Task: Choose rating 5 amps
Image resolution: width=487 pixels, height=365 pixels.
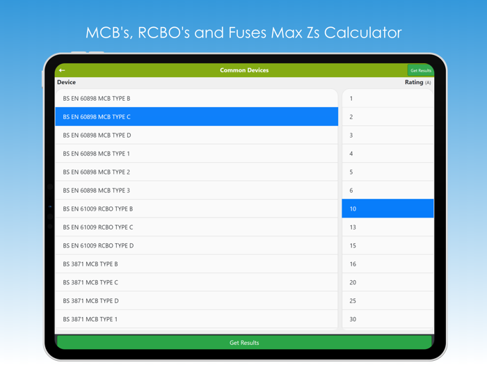Action: pos(388,172)
